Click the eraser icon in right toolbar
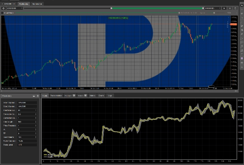The height and width of the screenshot is (165, 244). coord(242,63)
